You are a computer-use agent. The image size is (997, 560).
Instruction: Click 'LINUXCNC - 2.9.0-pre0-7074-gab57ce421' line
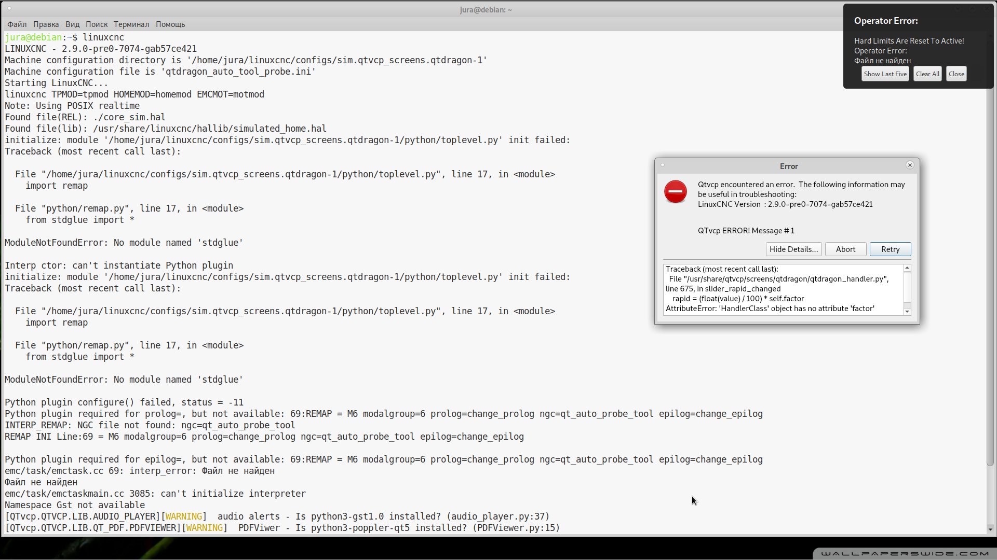101,49
